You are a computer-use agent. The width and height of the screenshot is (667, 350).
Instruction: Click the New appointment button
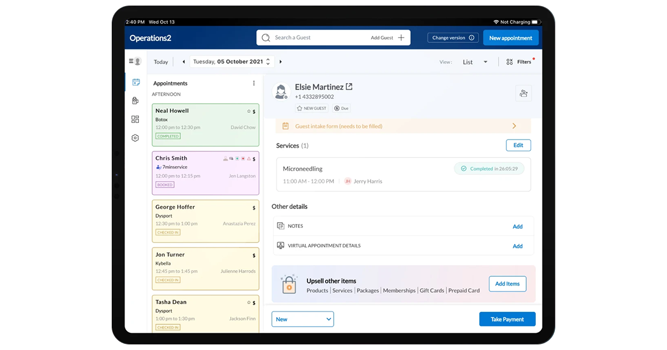511,38
